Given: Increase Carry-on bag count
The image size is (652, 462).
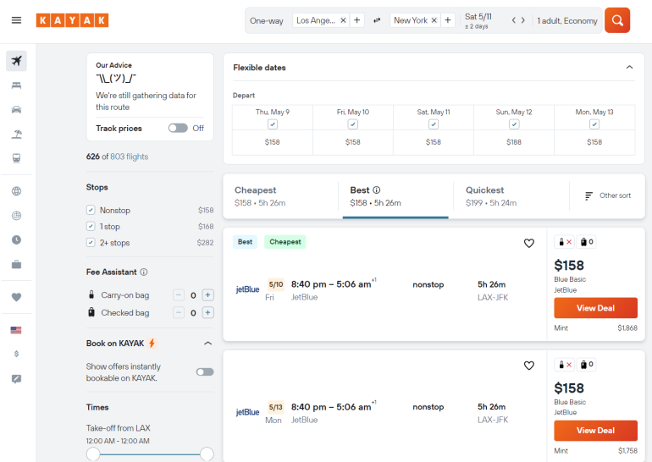Looking at the screenshot, I should click(x=208, y=295).
